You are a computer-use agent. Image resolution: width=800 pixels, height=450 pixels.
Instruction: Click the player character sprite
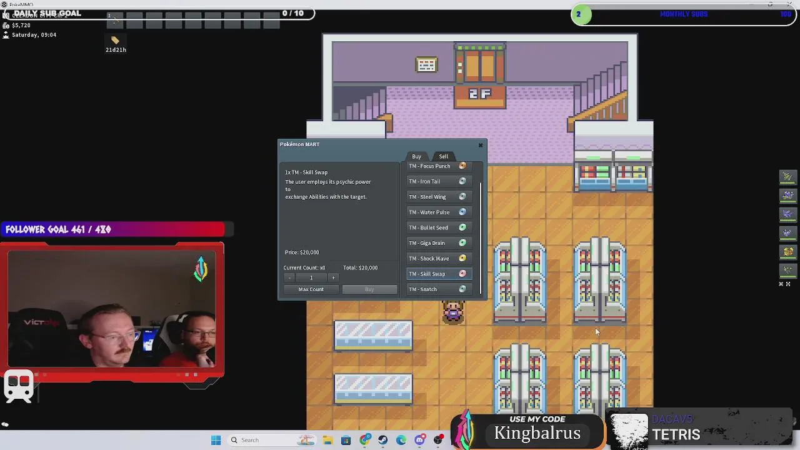click(x=453, y=311)
